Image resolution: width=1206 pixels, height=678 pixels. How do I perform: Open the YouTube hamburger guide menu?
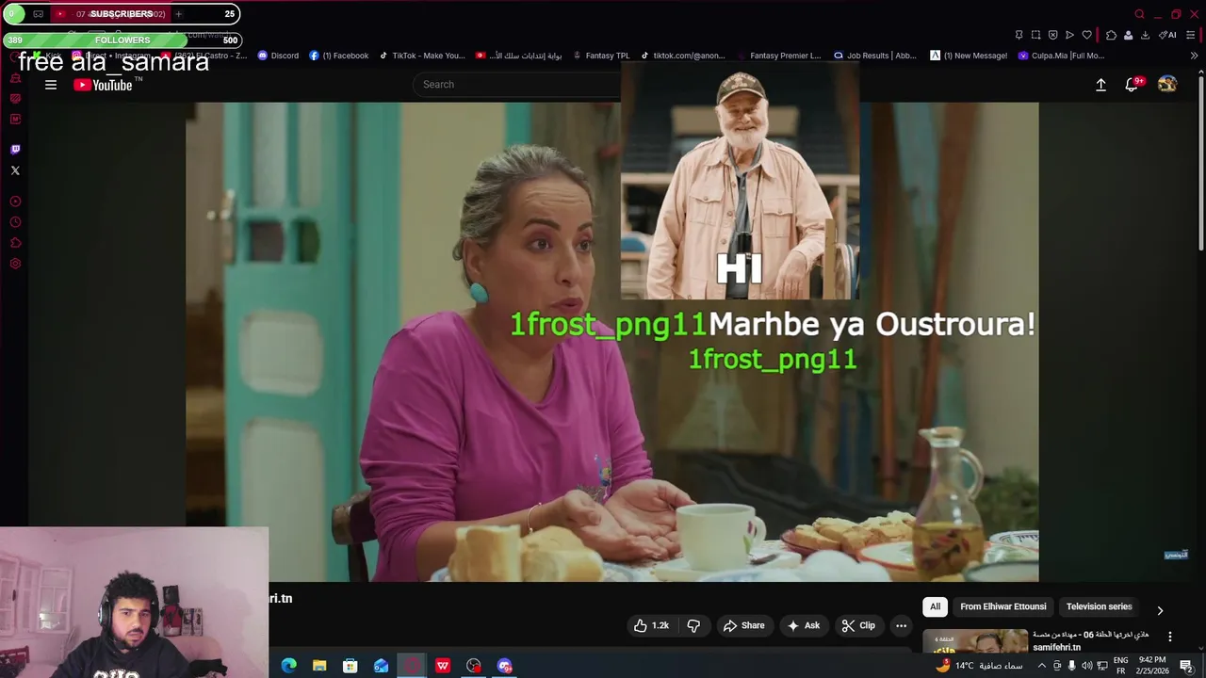pos(51,85)
